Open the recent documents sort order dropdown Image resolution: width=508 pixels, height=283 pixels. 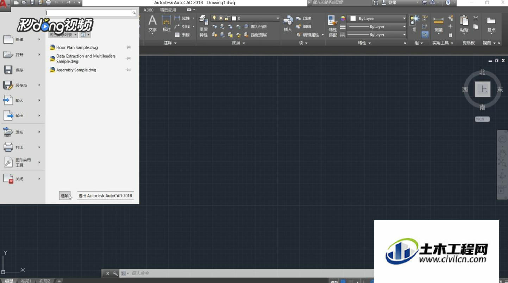tap(63, 35)
